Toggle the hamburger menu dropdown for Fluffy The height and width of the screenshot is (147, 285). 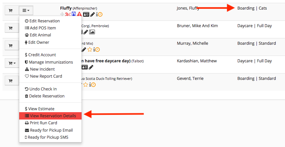pos(26,11)
